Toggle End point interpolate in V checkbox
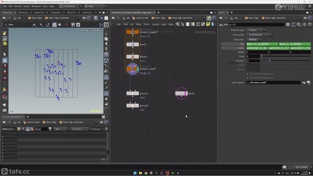The image size is (313, 176). 248,78
